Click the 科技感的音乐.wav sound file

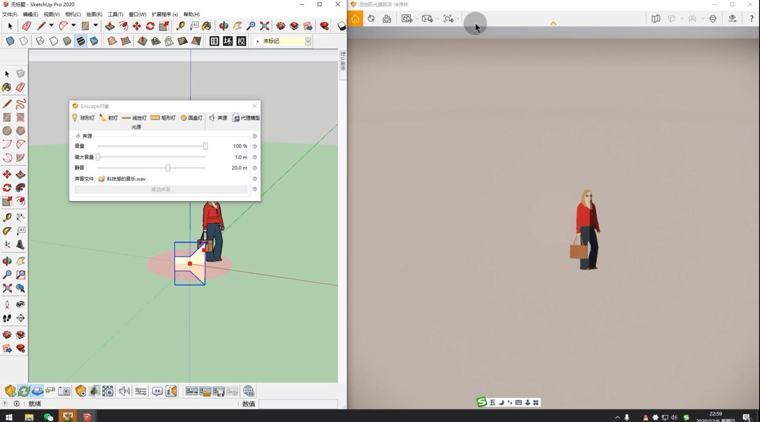[x=126, y=179]
